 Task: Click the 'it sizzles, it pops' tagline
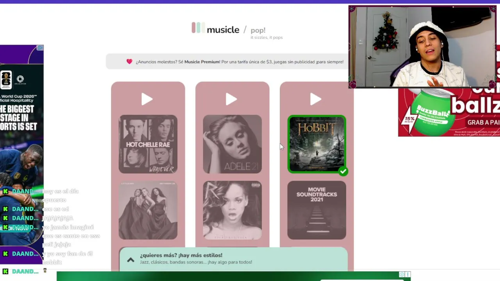coord(266,37)
